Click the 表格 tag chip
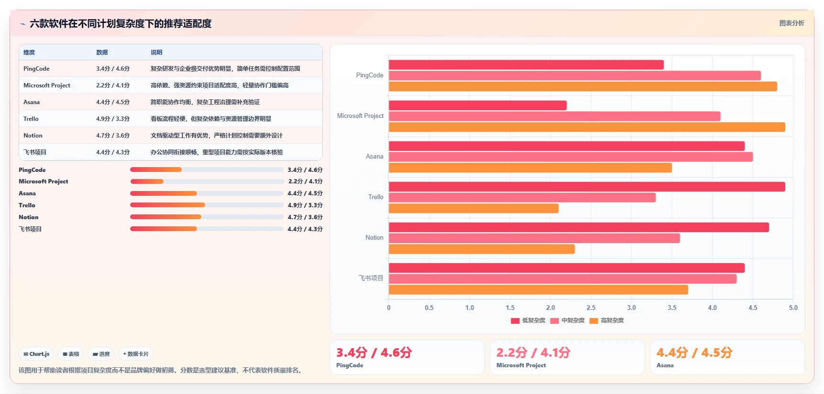The height and width of the screenshot is (394, 824). coord(71,354)
